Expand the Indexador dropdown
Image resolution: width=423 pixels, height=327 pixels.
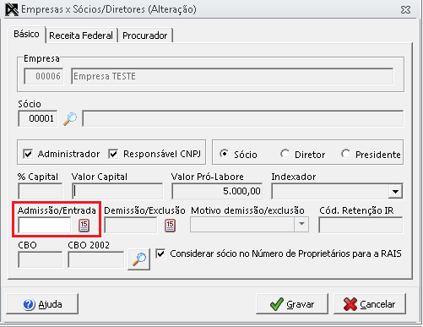pyautogui.click(x=395, y=192)
